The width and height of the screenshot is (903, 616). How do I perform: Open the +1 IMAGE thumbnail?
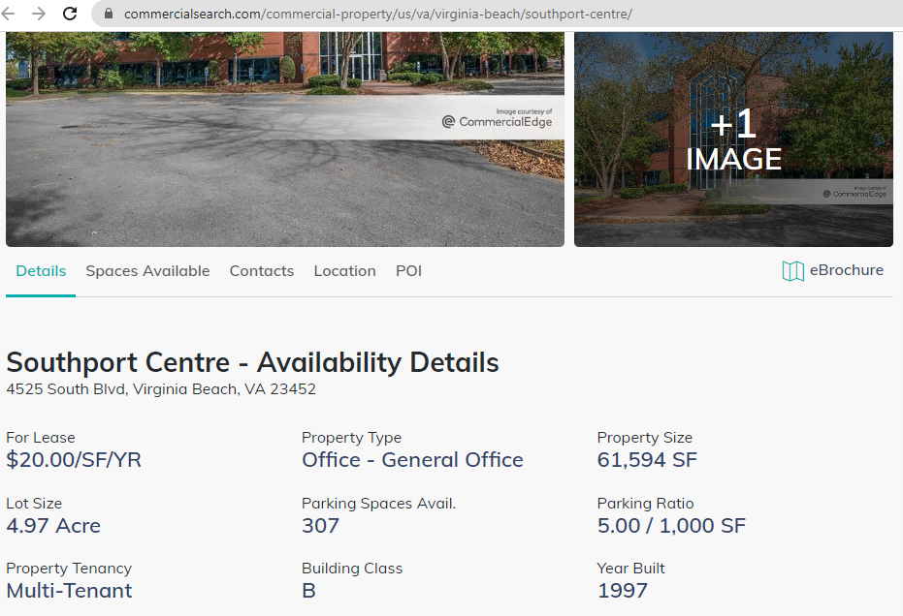[x=733, y=140]
